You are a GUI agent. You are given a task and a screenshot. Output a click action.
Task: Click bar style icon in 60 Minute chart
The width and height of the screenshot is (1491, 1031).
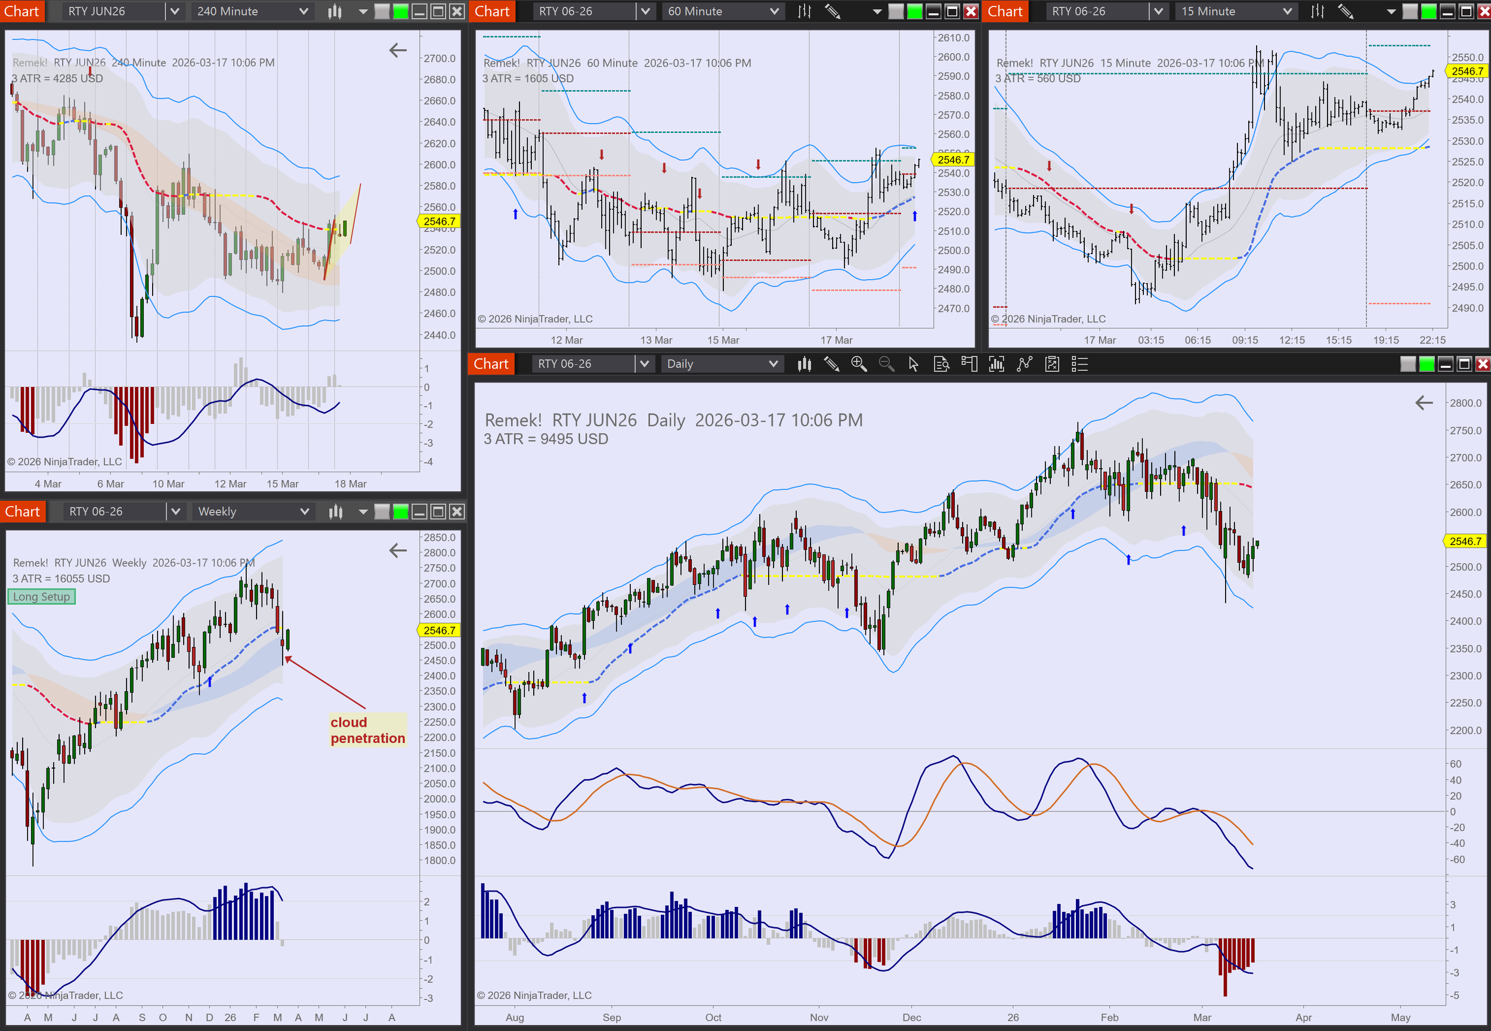coord(805,11)
